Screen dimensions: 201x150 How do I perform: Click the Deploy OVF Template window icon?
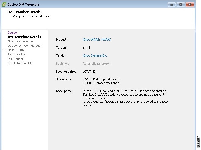coord(4,4)
